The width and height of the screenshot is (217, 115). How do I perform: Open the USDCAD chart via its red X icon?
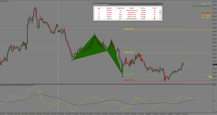pos(154,13)
